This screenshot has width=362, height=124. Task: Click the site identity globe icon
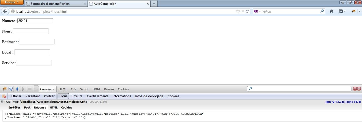point(13,11)
